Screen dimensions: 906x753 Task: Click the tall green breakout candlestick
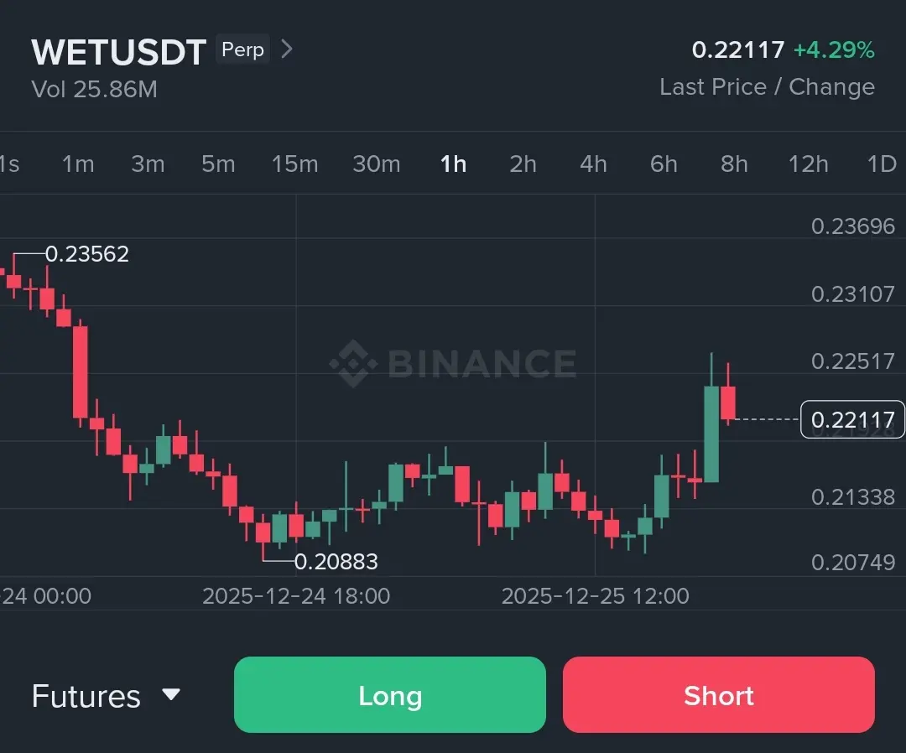(711, 434)
